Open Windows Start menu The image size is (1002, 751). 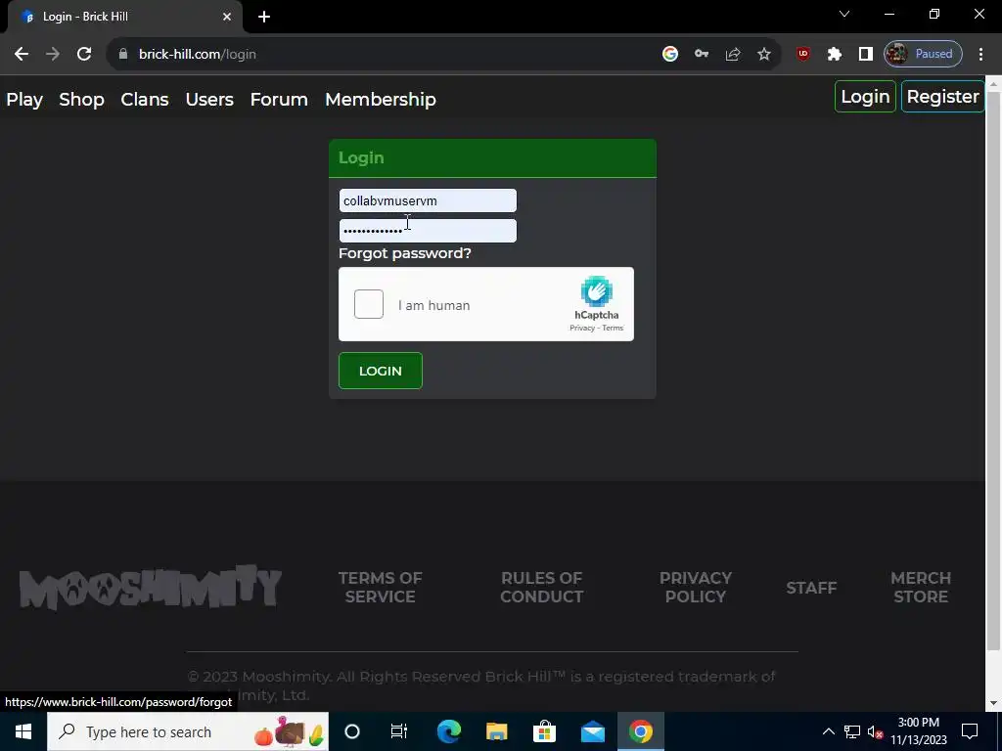23,731
